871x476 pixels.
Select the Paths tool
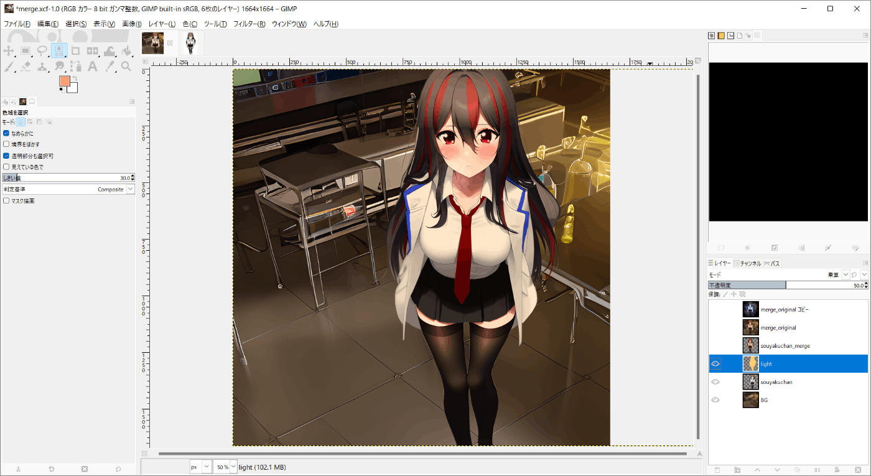pyautogui.click(x=76, y=66)
